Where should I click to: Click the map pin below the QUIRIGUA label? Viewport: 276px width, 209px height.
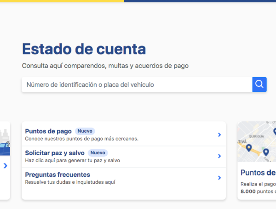coord(266,152)
